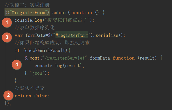The image size is (172, 110).
Task: Click the formData argument inside $.post
Action: click(100, 58)
